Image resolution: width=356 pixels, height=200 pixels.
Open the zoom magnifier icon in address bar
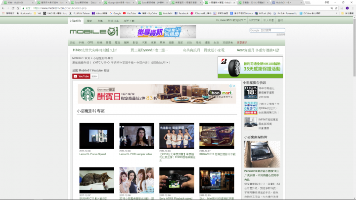(332, 8)
